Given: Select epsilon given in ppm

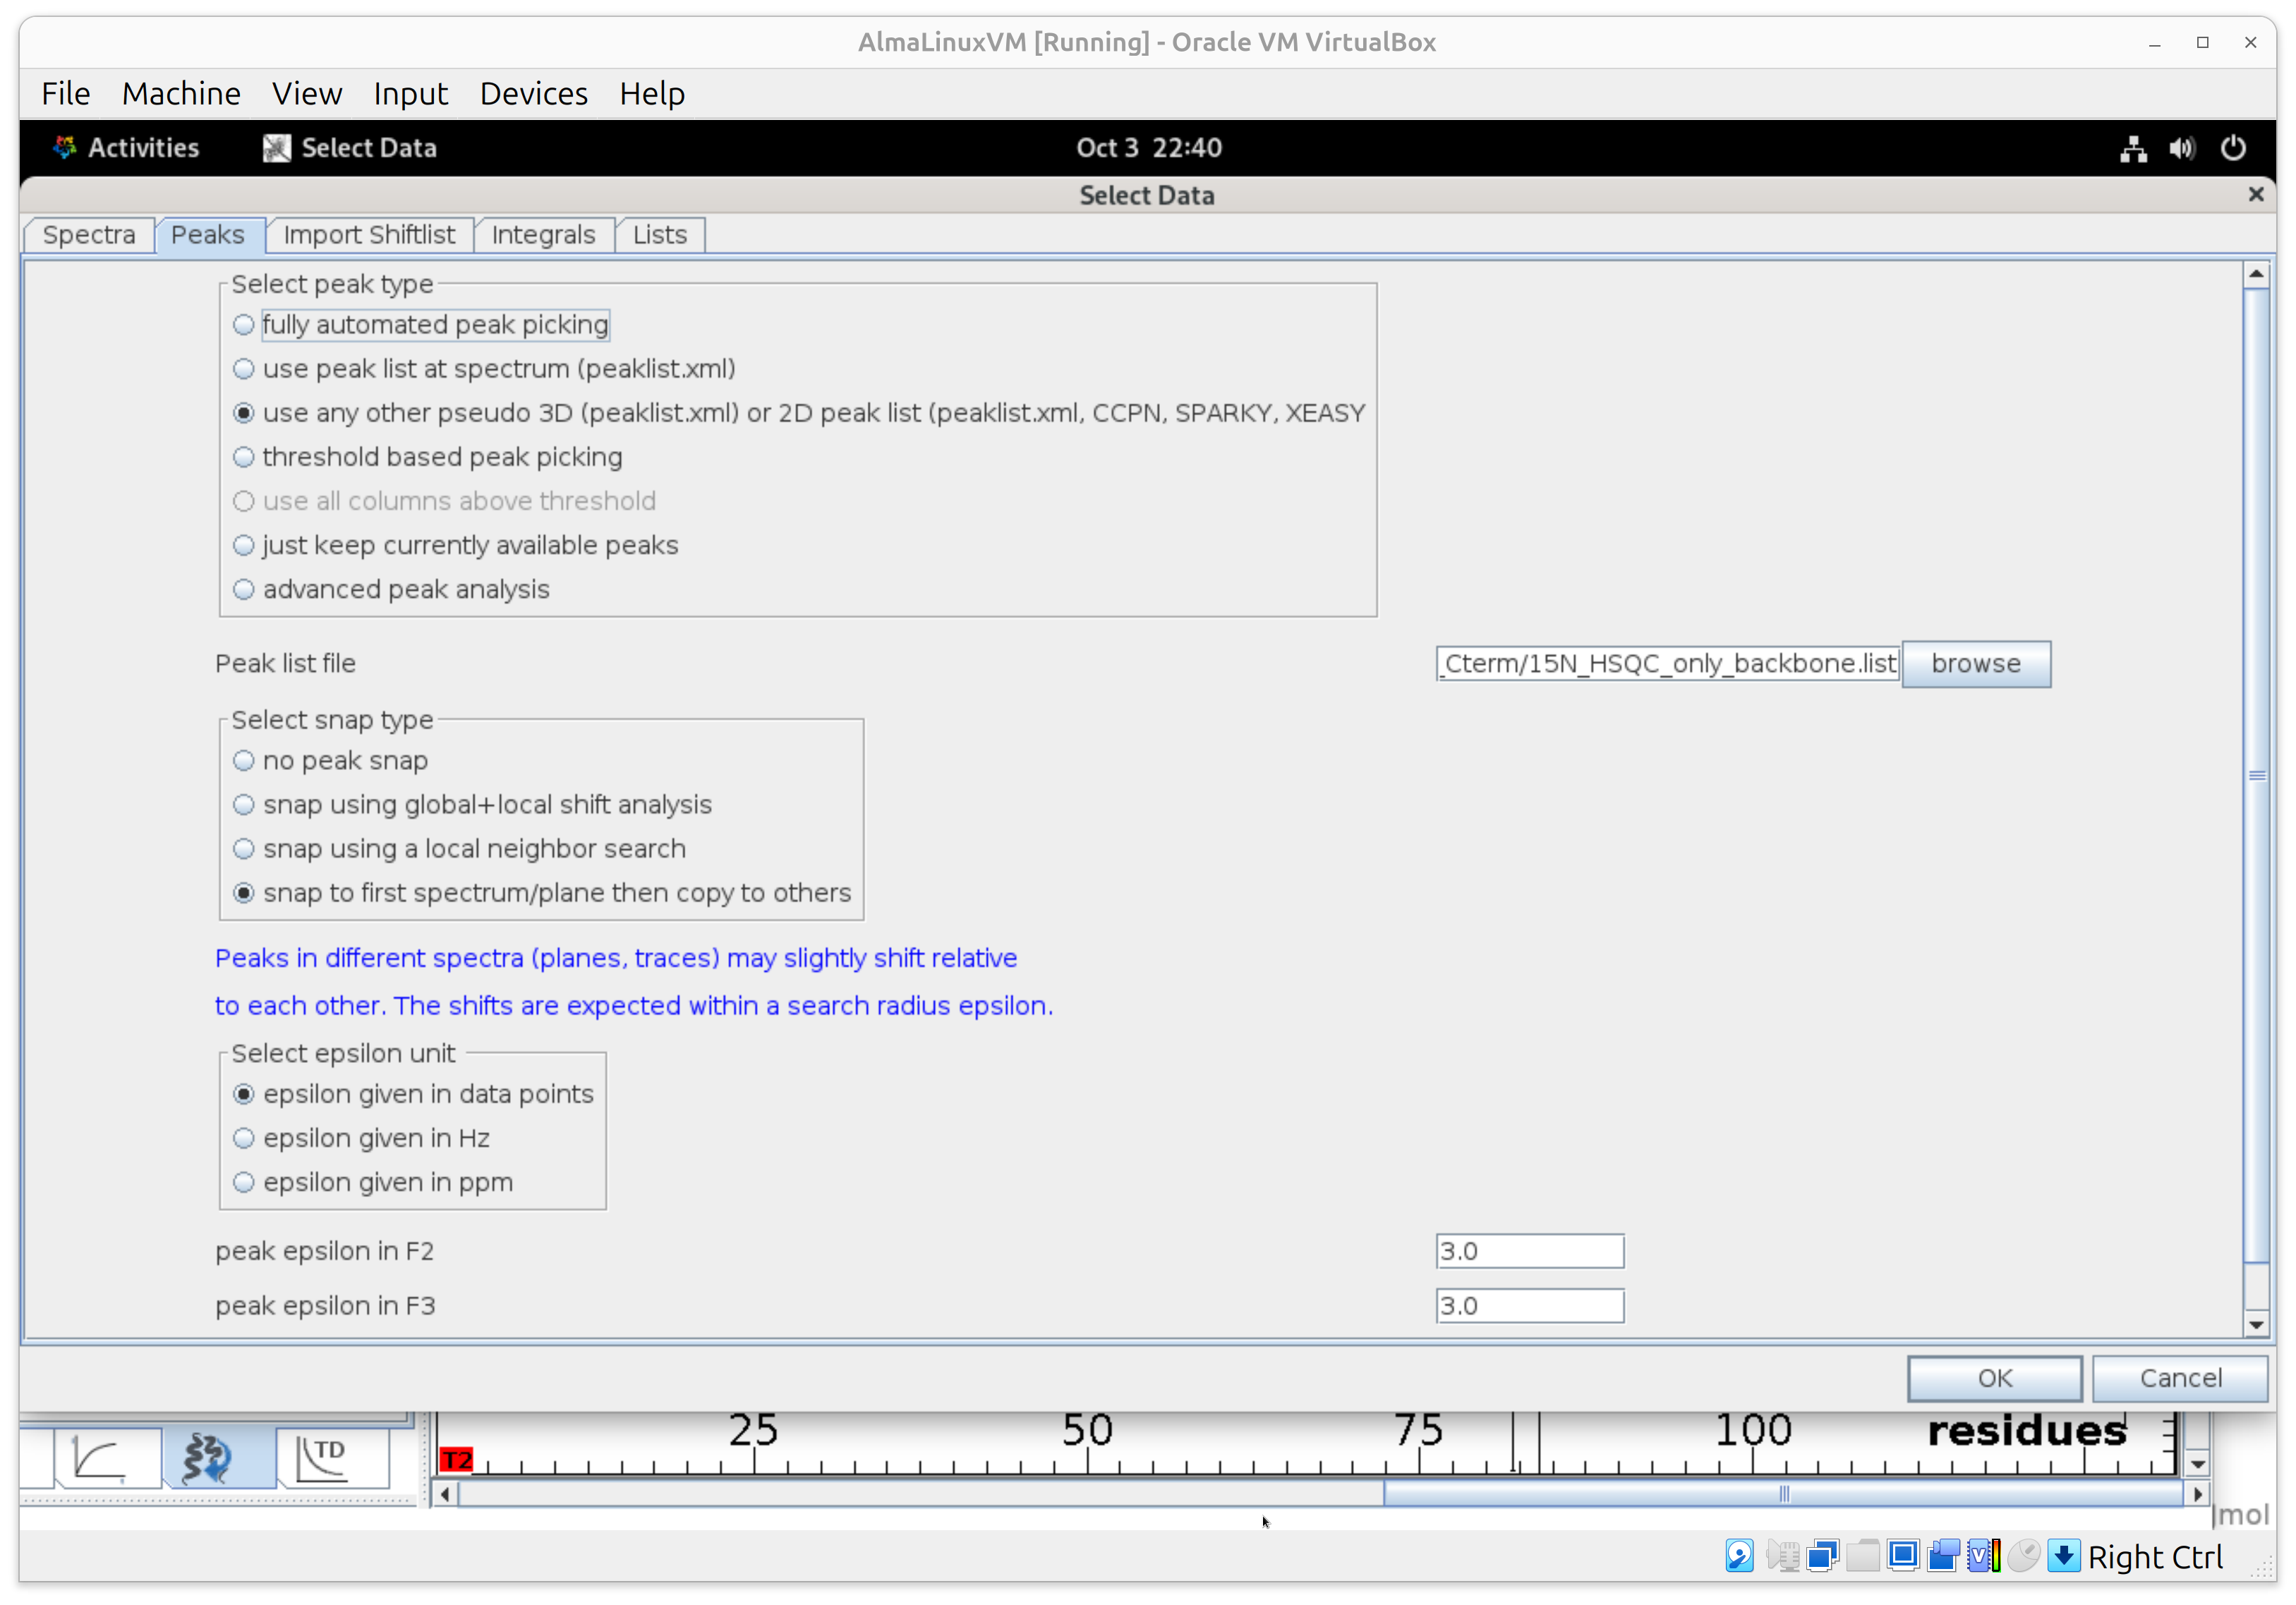Looking at the screenshot, I should pyautogui.click(x=244, y=1182).
